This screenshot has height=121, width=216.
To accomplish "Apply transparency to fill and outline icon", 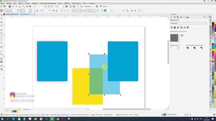I will (x=188, y=48).
